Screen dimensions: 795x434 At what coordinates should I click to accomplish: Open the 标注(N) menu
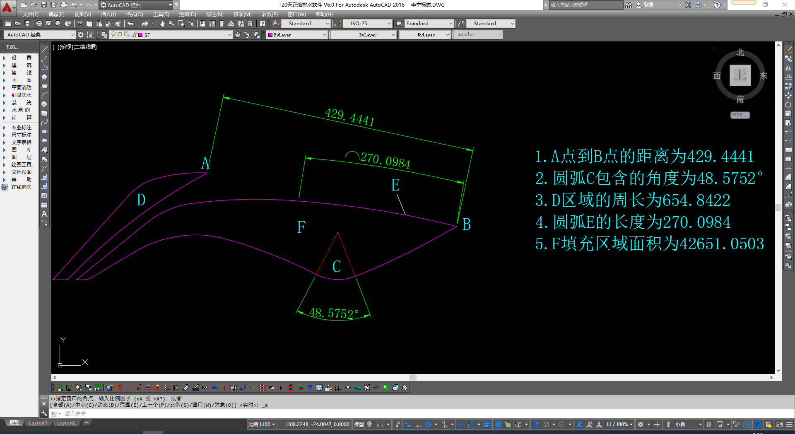click(214, 14)
